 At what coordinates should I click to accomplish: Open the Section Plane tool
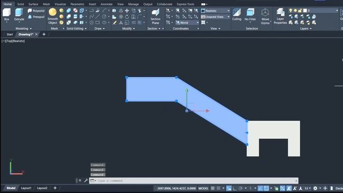[x=155, y=17]
